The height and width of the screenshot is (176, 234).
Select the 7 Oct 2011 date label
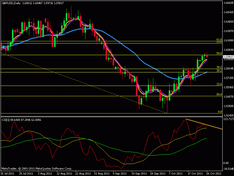(176, 173)
